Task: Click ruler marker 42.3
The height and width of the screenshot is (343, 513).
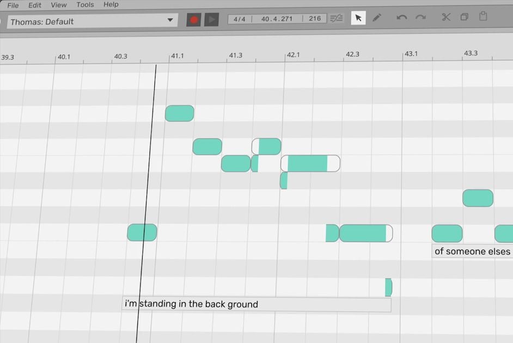Action: (352, 54)
